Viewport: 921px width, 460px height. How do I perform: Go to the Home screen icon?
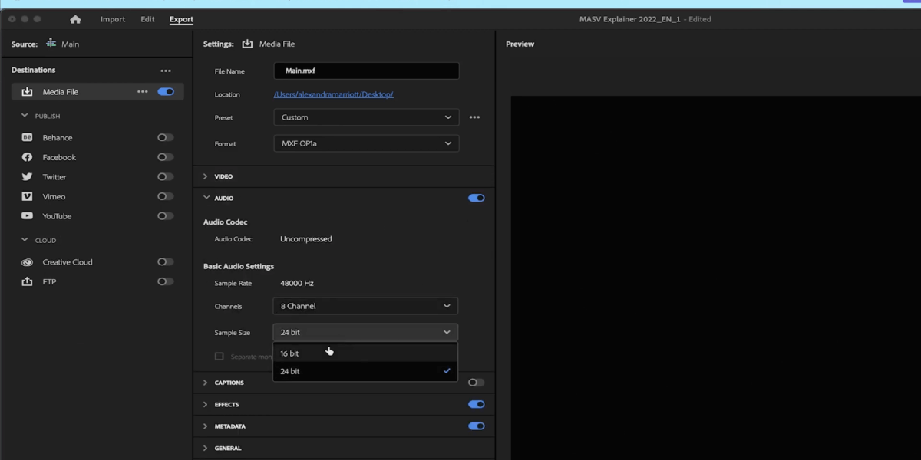(75, 19)
